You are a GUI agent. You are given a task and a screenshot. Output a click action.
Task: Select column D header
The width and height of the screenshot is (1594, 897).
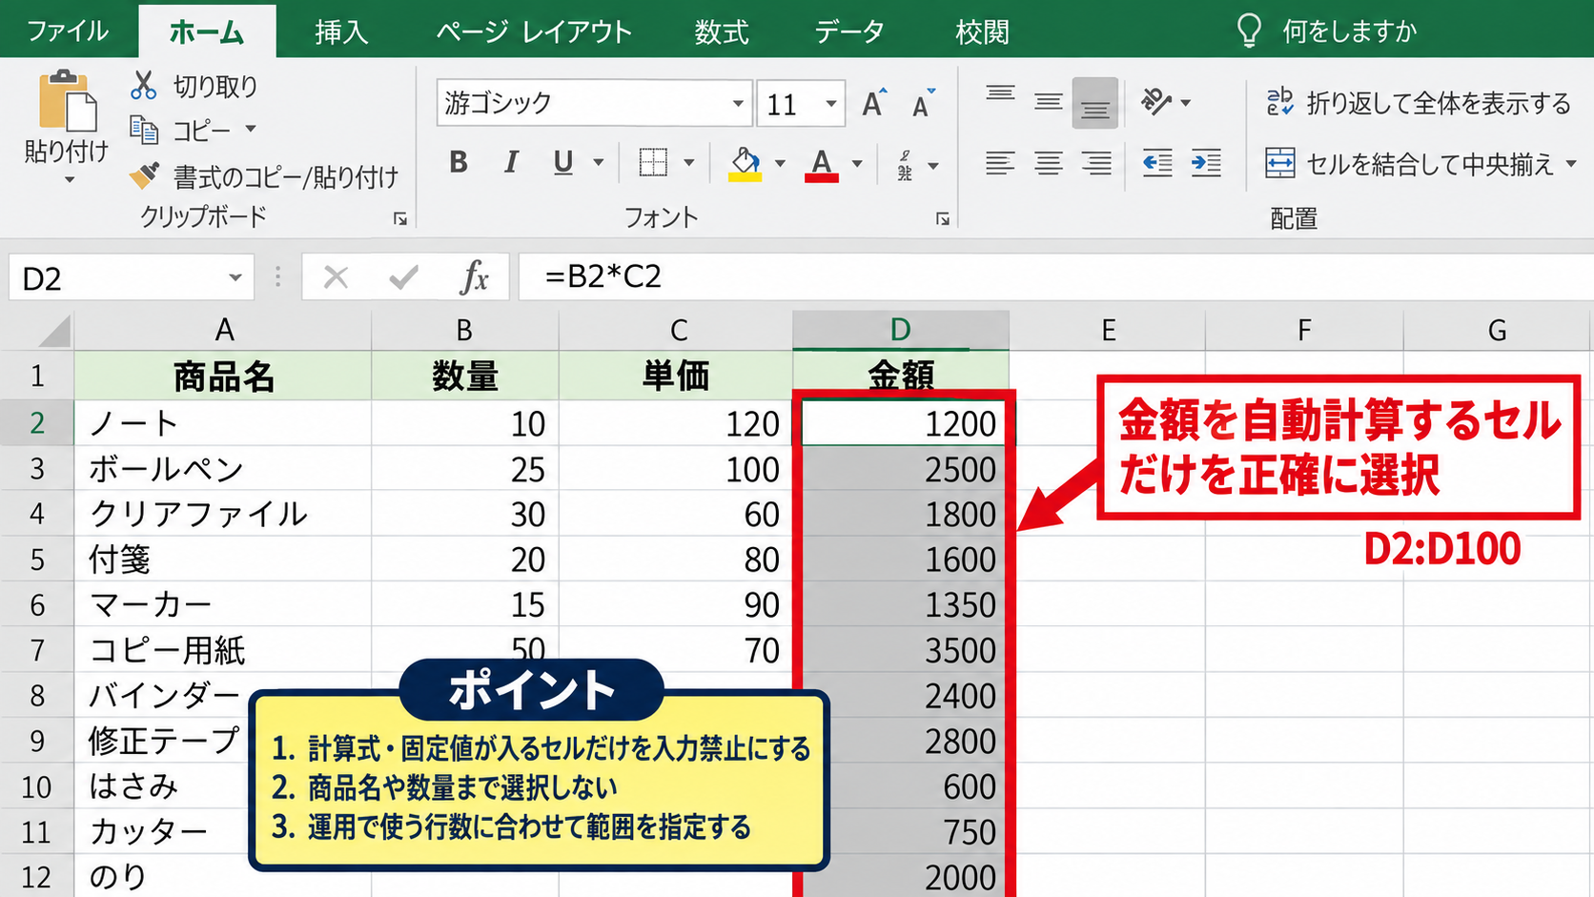[x=901, y=330]
